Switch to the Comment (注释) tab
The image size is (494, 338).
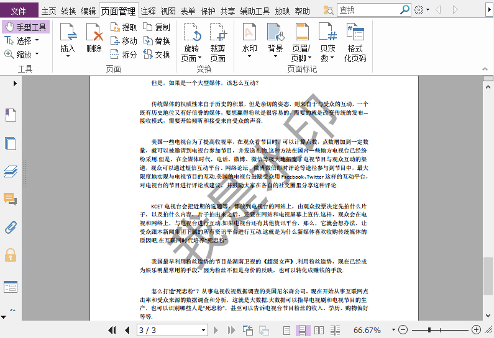click(148, 11)
